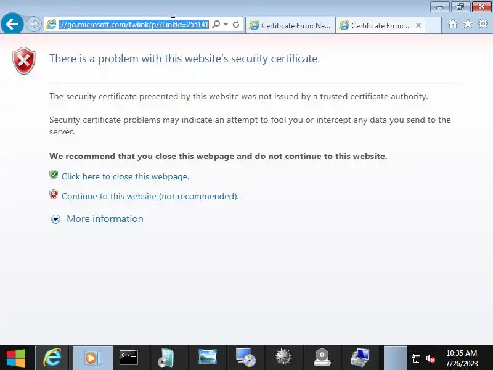Open the landscape picture taskbar icon

pos(208,358)
